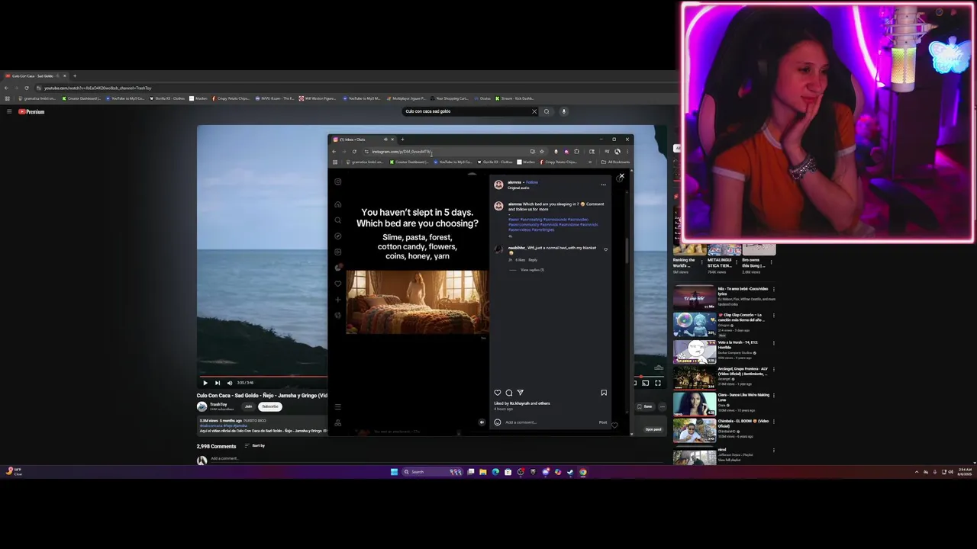Screen dimensions: 977x549
Task: Follow the post author
Action: coord(532,182)
